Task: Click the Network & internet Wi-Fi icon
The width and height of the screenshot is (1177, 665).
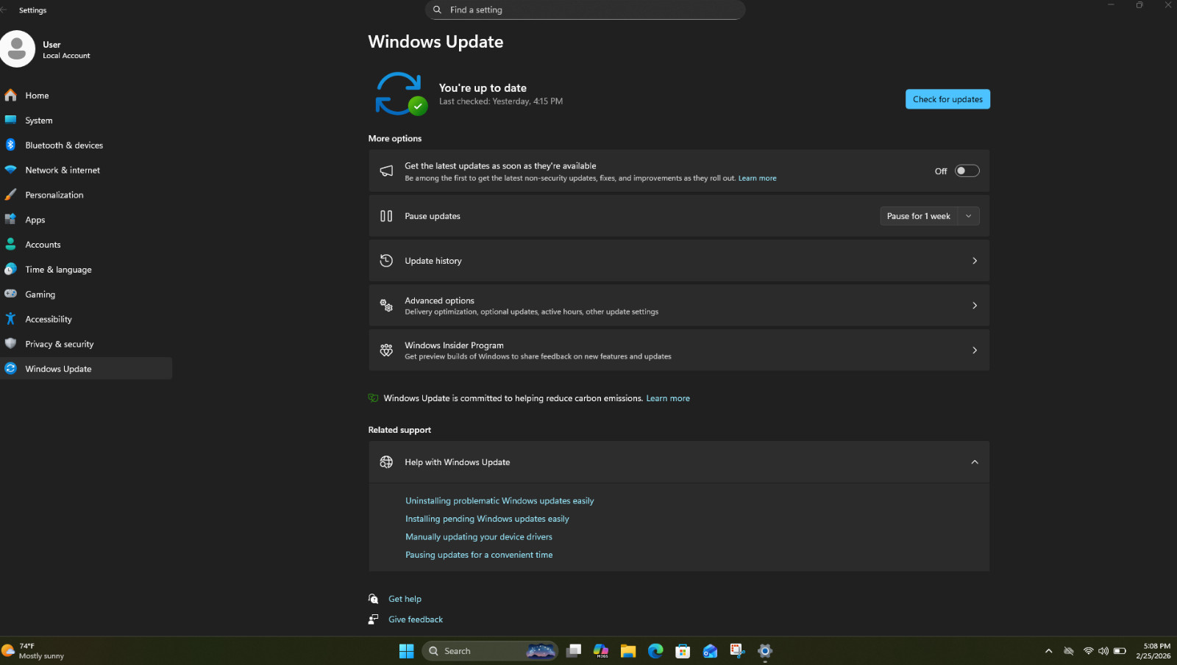Action: (x=10, y=170)
